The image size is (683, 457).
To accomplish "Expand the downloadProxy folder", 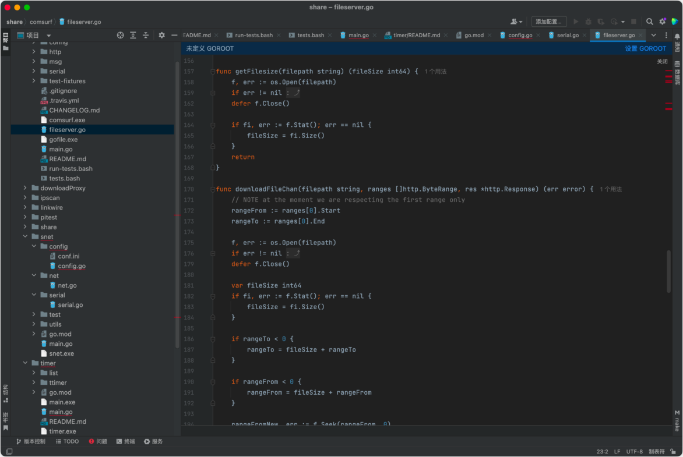I will pyautogui.click(x=25, y=188).
